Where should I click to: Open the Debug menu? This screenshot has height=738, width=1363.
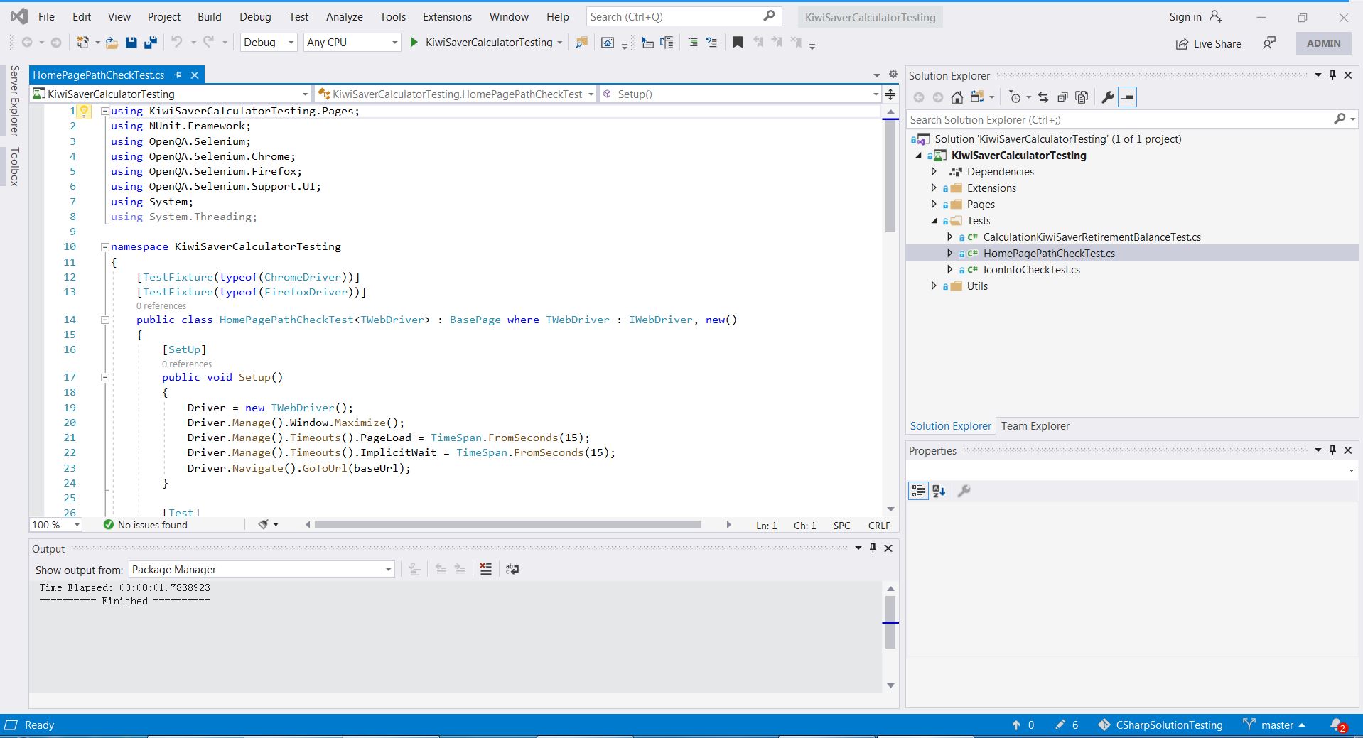pos(255,16)
